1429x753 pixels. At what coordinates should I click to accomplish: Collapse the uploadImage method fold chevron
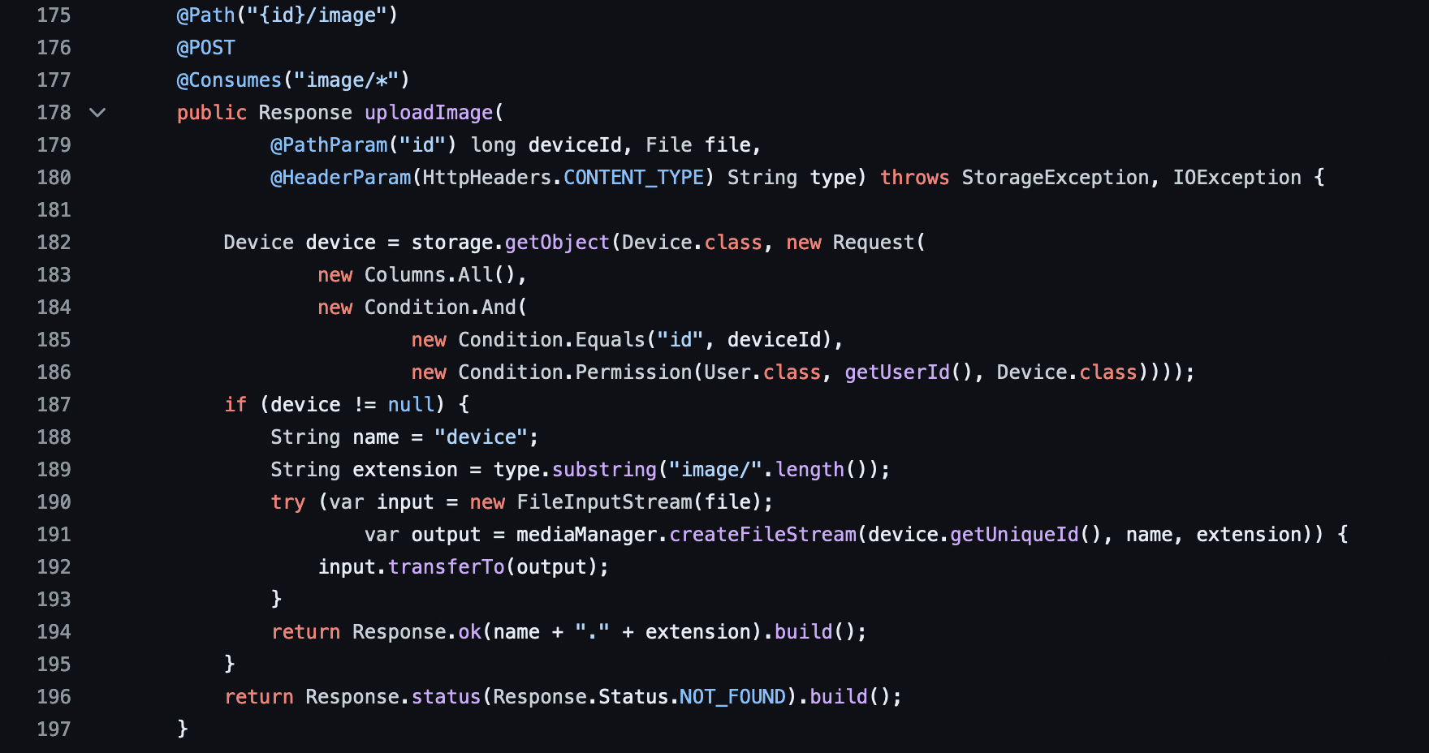[97, 113]
